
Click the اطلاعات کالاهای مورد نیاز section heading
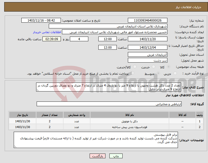coord(185,95)
